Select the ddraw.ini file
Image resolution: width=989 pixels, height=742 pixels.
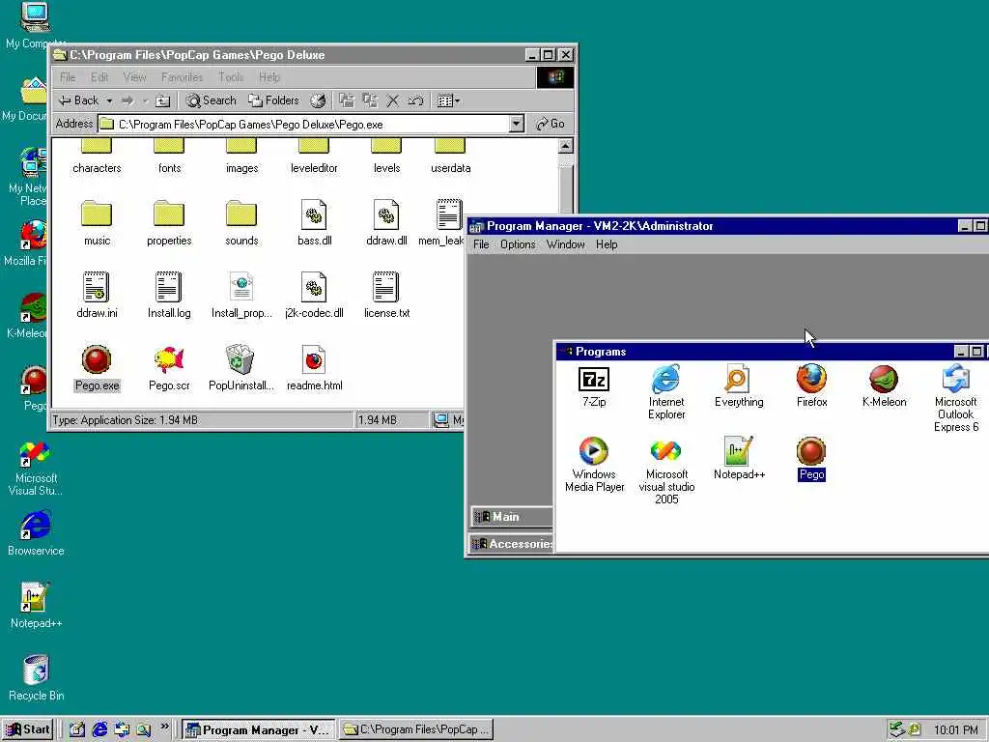click(97, 296)
